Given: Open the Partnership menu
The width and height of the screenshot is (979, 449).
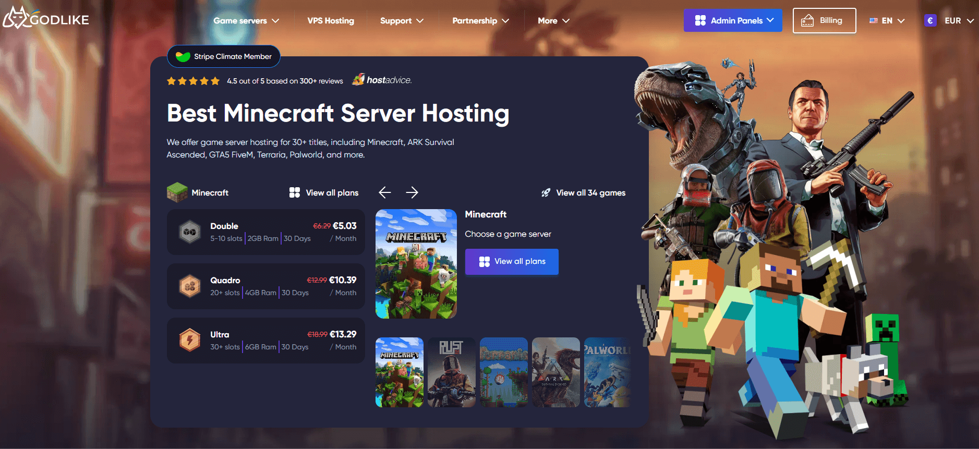Looking at the screenshot, I should (x=480, y=21).
